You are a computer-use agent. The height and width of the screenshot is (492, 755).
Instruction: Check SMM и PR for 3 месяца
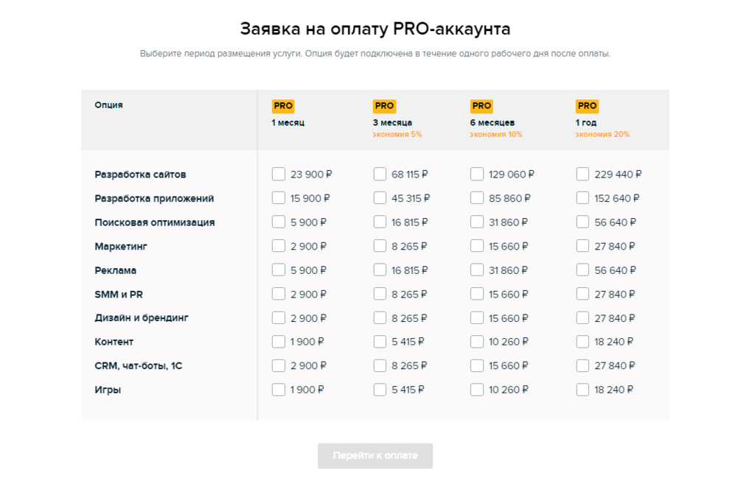(380, 294)
